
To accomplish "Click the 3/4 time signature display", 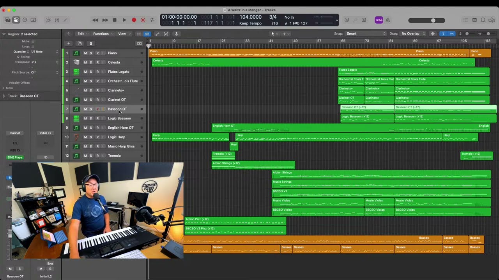I will [273, 17].
